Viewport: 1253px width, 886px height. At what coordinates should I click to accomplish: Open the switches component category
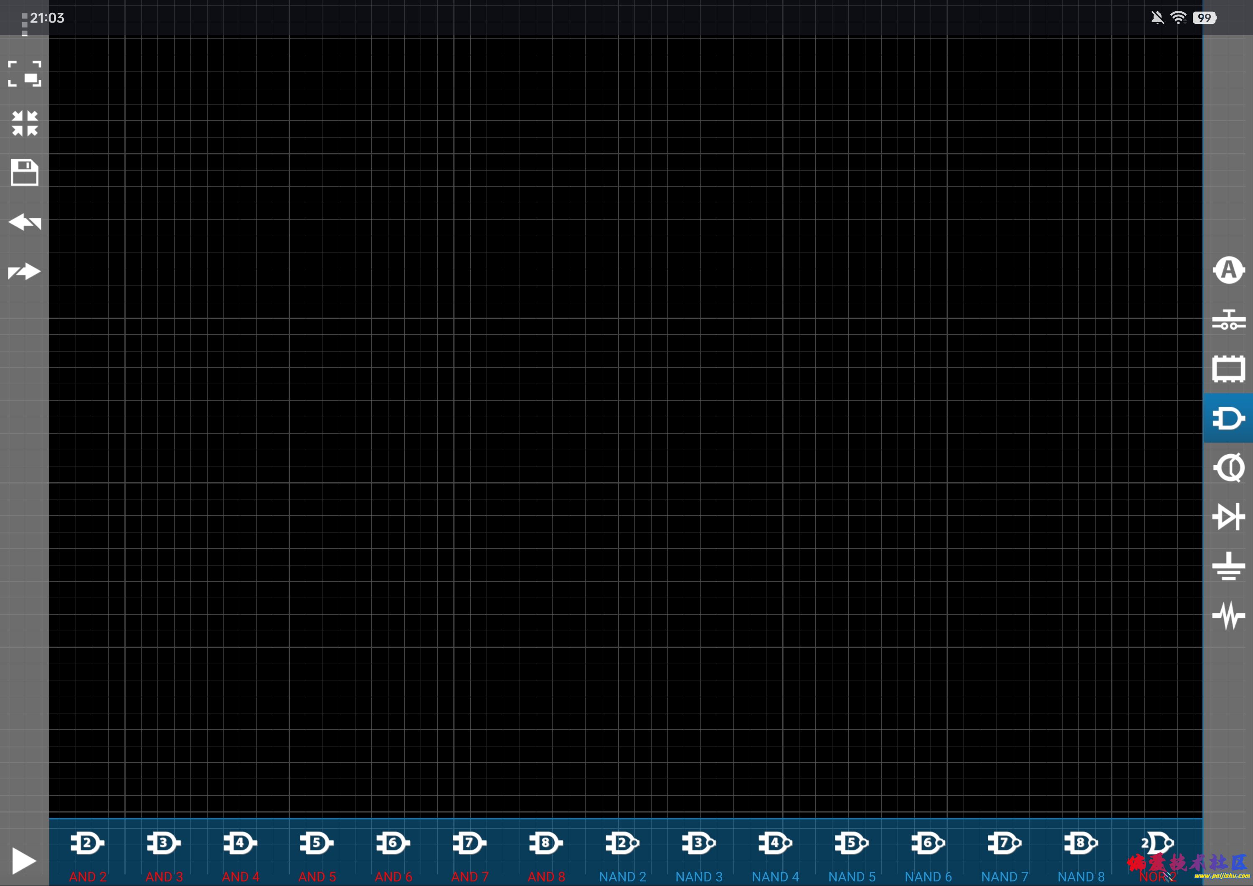point(1228,320)
